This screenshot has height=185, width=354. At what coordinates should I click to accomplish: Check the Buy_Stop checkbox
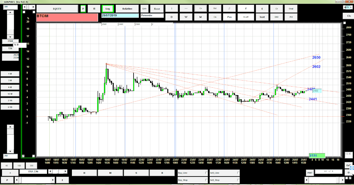(206, 180)
